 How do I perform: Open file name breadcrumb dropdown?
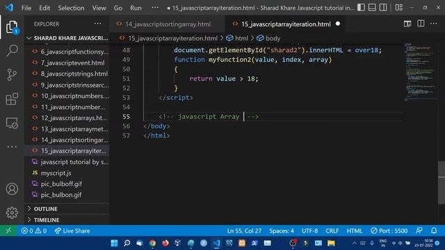169,38
